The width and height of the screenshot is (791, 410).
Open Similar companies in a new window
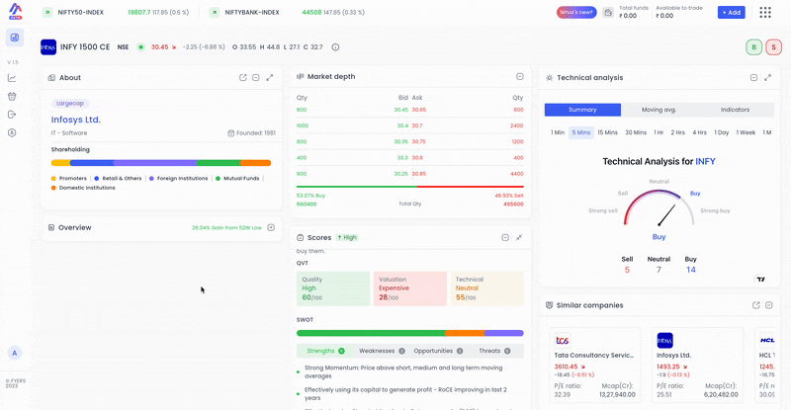[x=755, y=305]
